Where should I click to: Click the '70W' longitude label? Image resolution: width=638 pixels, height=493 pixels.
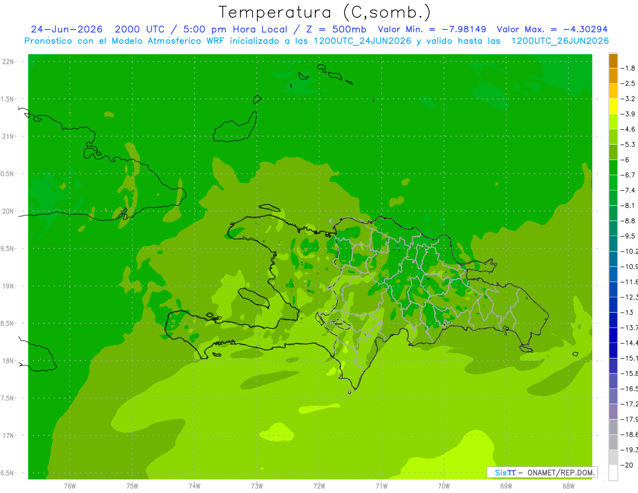pos(444,486)
